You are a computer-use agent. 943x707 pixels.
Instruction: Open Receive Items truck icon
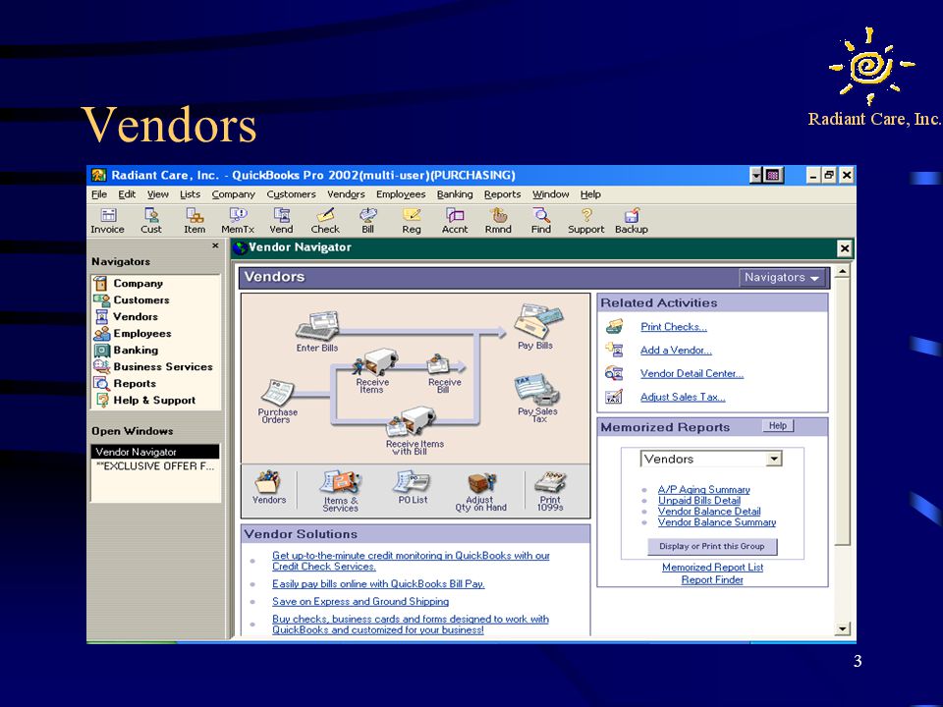click(x=373, y=371)
